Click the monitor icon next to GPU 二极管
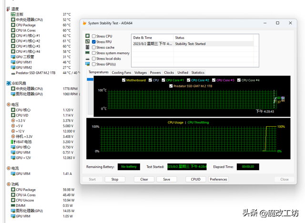 pos(13,57)
